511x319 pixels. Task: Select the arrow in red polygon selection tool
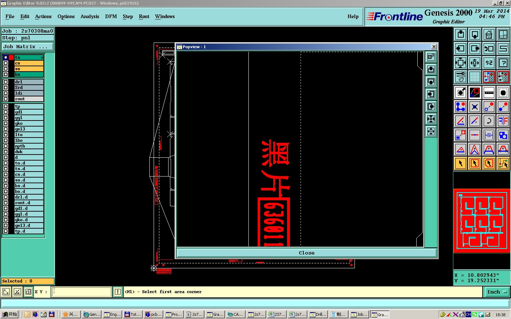click(x=489, y=163)
